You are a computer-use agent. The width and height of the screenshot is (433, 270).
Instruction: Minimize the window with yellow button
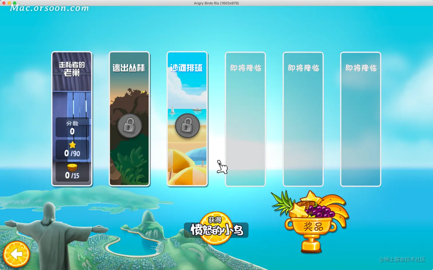pos(9,3)
